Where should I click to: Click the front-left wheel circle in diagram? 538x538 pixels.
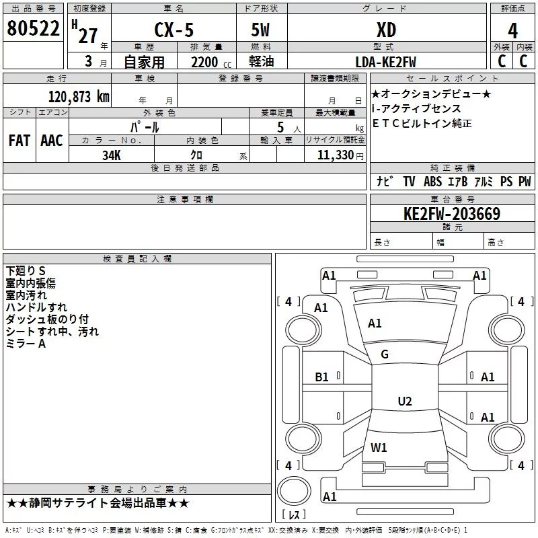click(x=303, y=330)
